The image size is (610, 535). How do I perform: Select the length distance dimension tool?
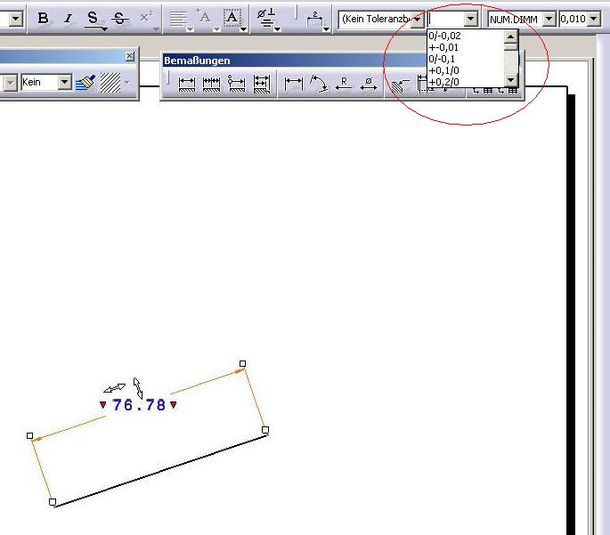[x=293, y=83]
